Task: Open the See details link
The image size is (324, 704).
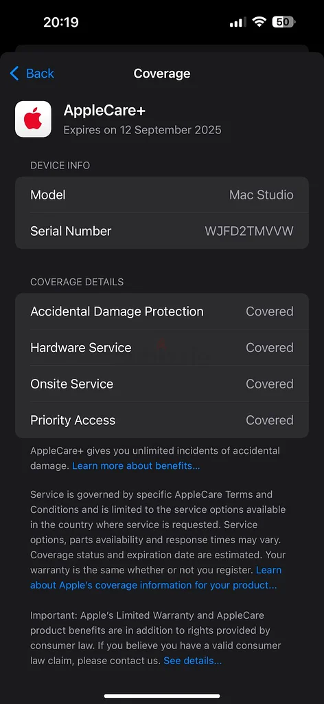Action: 193,661
